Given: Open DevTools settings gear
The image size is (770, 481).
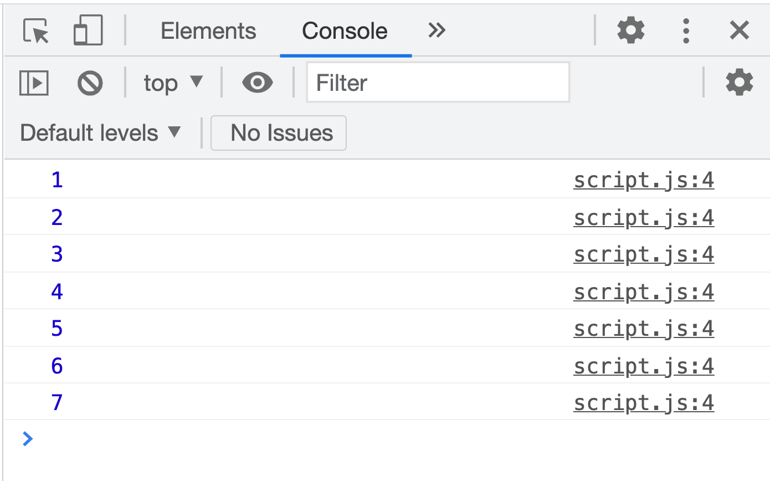Looking at the screenshot, I should (630, 30).
